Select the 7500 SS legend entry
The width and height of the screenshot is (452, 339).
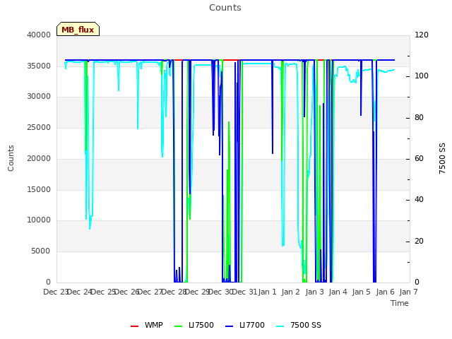(x=298, y=325)
